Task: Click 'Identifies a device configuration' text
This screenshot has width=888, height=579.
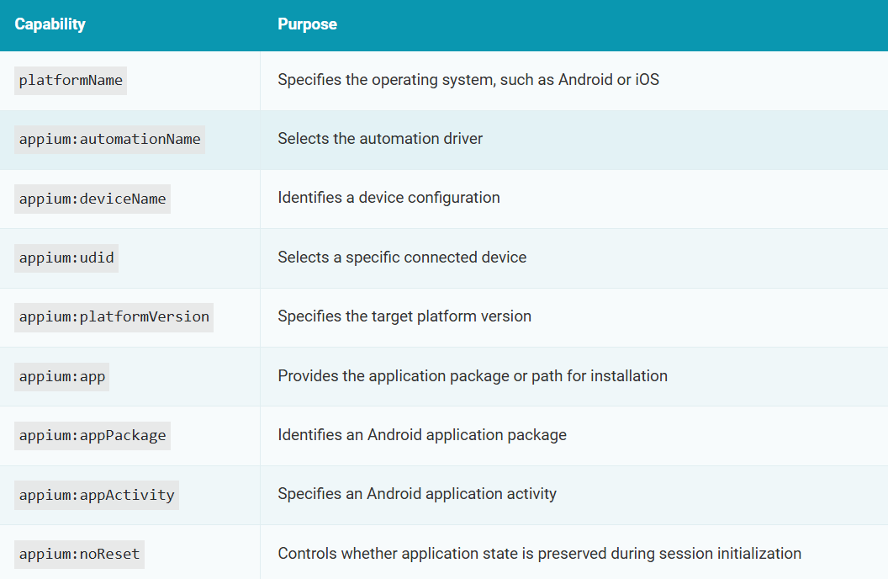Action: point(388,198)
